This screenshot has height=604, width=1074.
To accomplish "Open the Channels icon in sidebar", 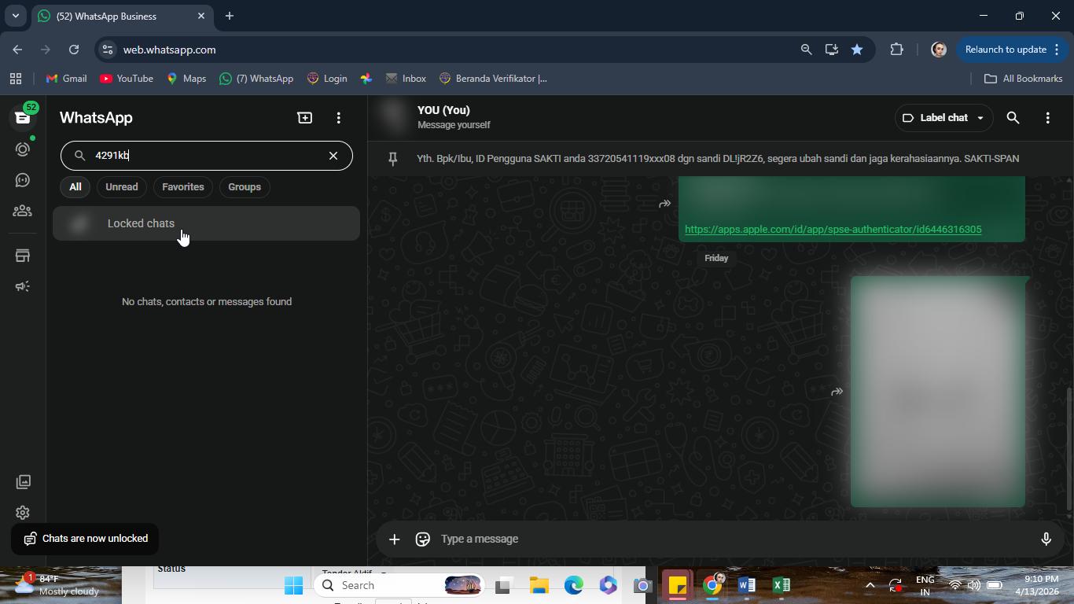I will pyautogui.click(x=23, y=180).
